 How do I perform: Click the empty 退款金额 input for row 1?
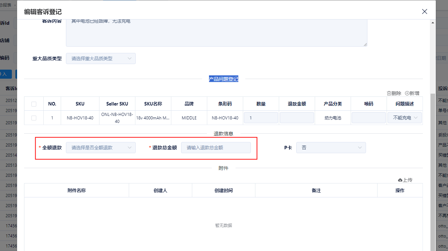tap(297, 118)
